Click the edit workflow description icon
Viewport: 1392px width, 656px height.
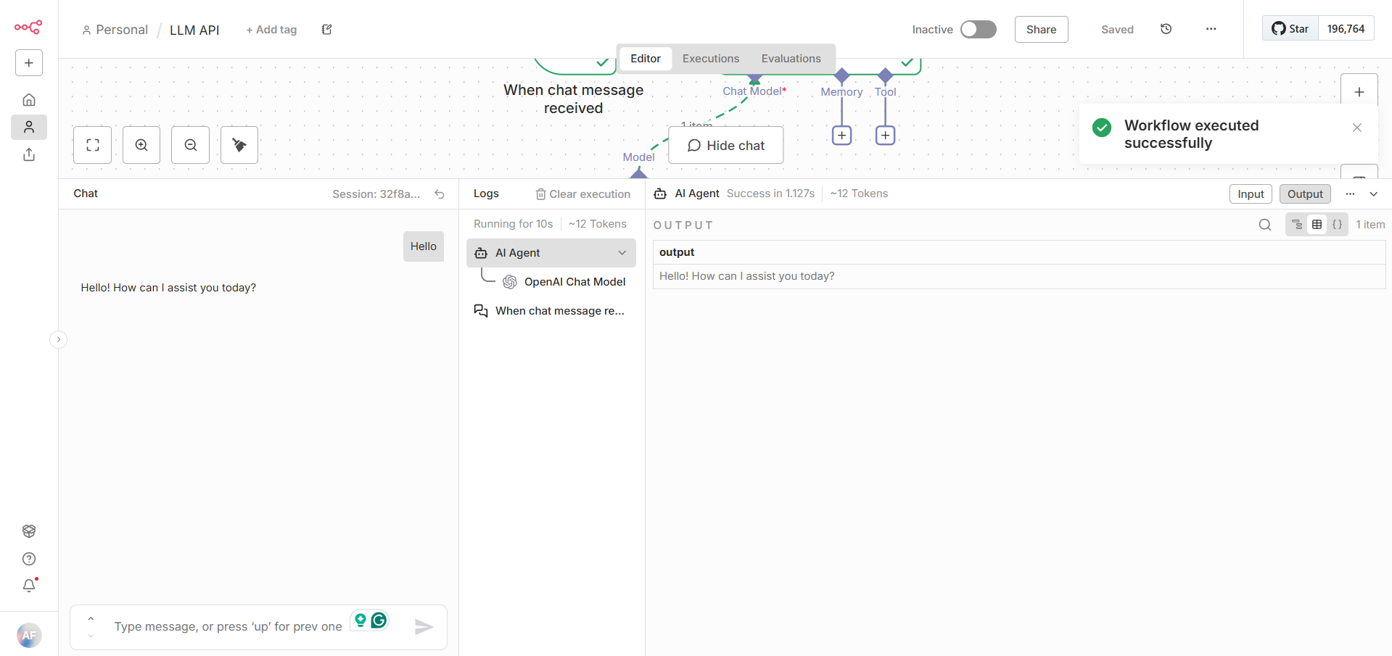click(x=327, y=30)
